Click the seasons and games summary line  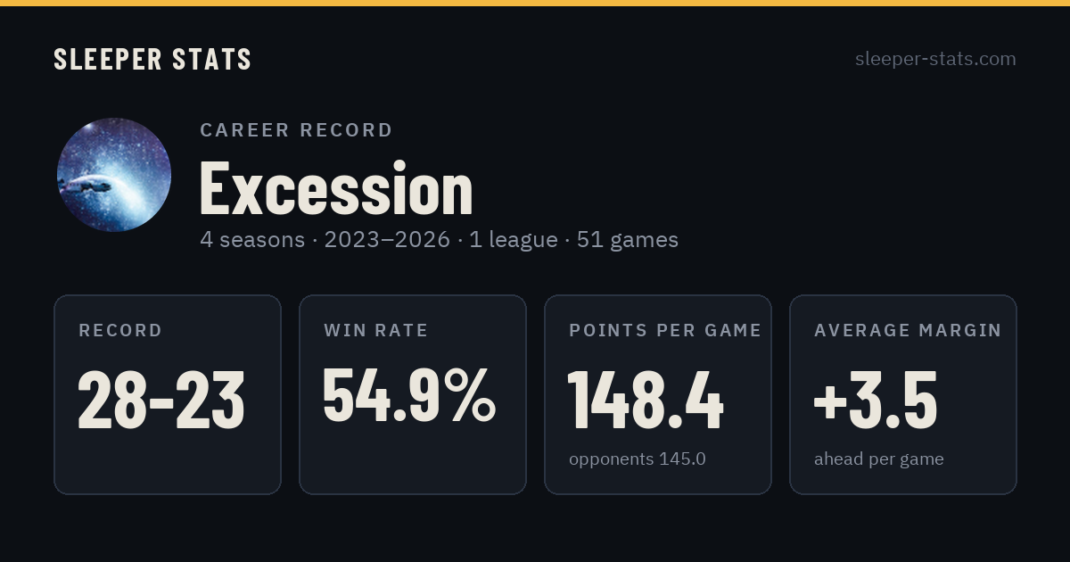(440, 240)
